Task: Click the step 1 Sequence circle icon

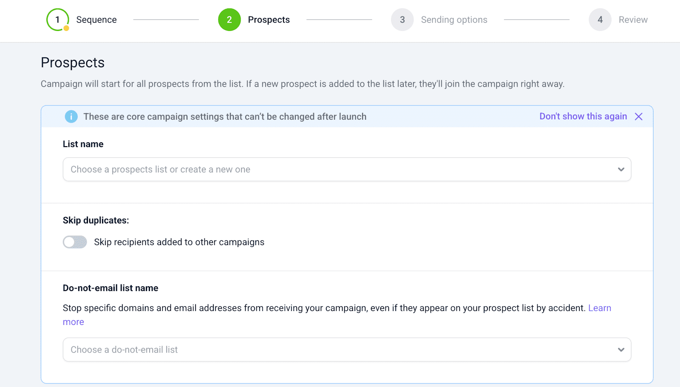Action: [58, 20]
